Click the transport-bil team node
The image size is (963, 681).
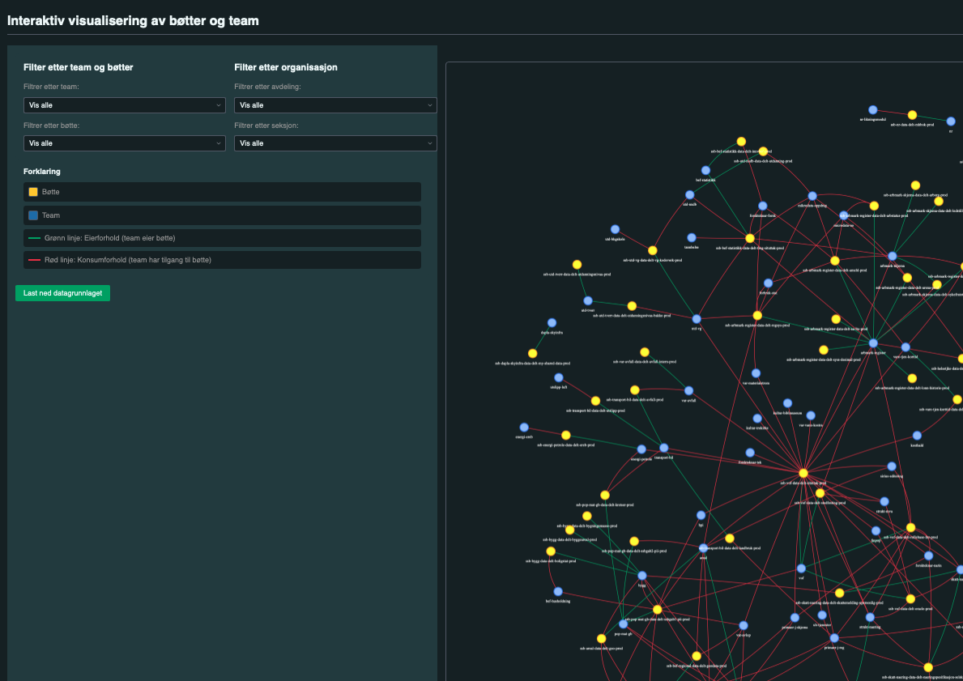(x=663, y=449)
